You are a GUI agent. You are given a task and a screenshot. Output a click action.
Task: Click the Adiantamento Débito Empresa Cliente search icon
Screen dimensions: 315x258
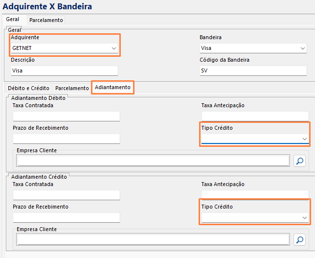click(x=299, y=161)
